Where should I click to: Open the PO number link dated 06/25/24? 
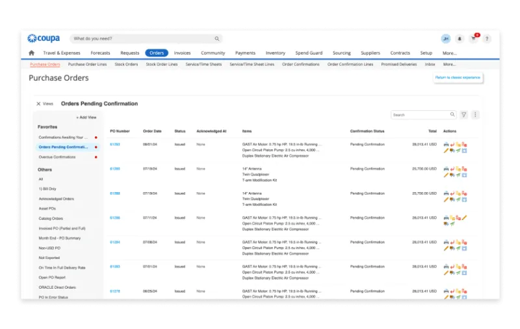pyautogui.click(x=115, y=291)
